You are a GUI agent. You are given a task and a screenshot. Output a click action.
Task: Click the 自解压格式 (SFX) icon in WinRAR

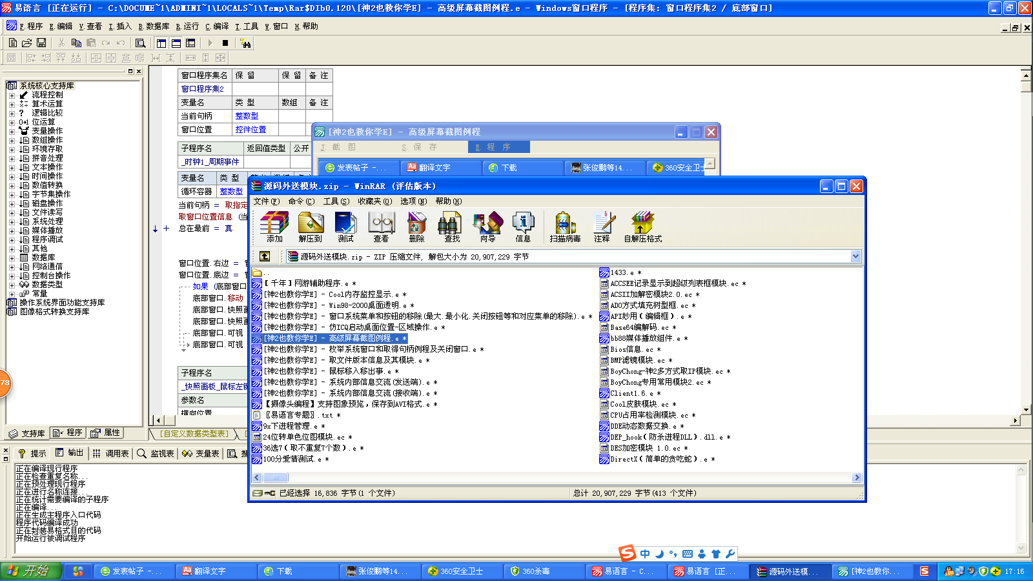click(x=643, y=227)
